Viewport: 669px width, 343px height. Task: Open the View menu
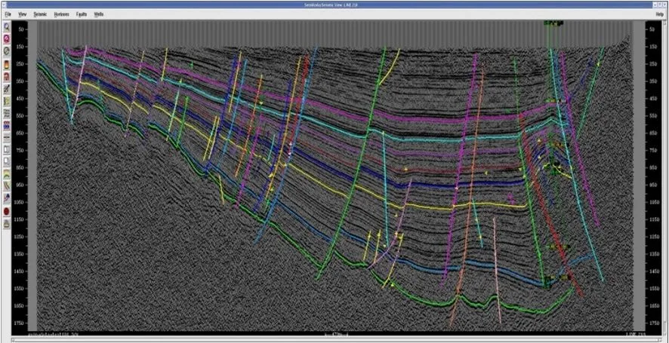click(23, 14)
